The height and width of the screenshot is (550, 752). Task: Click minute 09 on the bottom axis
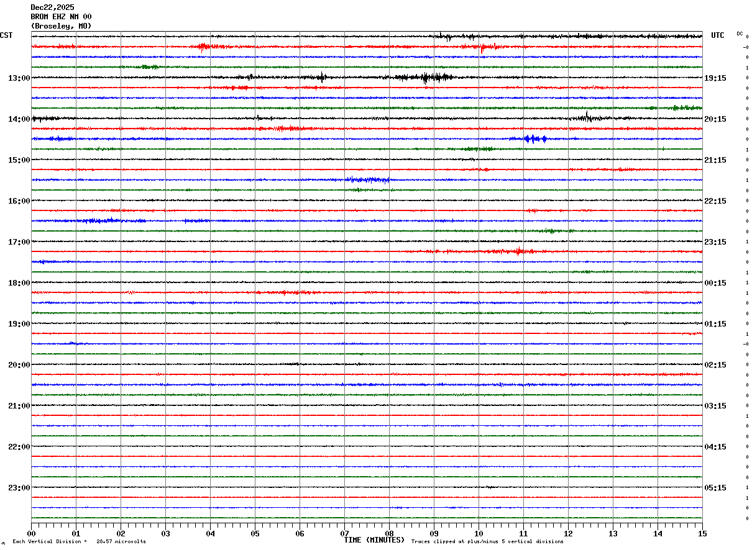pyautogui.click(x=434, y=533)
